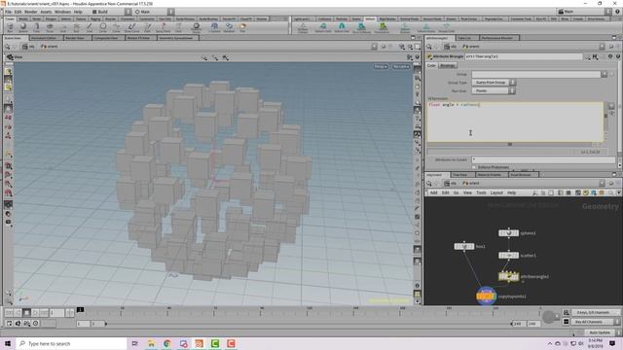Click the VEXpression code field
Screen dimensions: 623x350
[x=515, y=122]
